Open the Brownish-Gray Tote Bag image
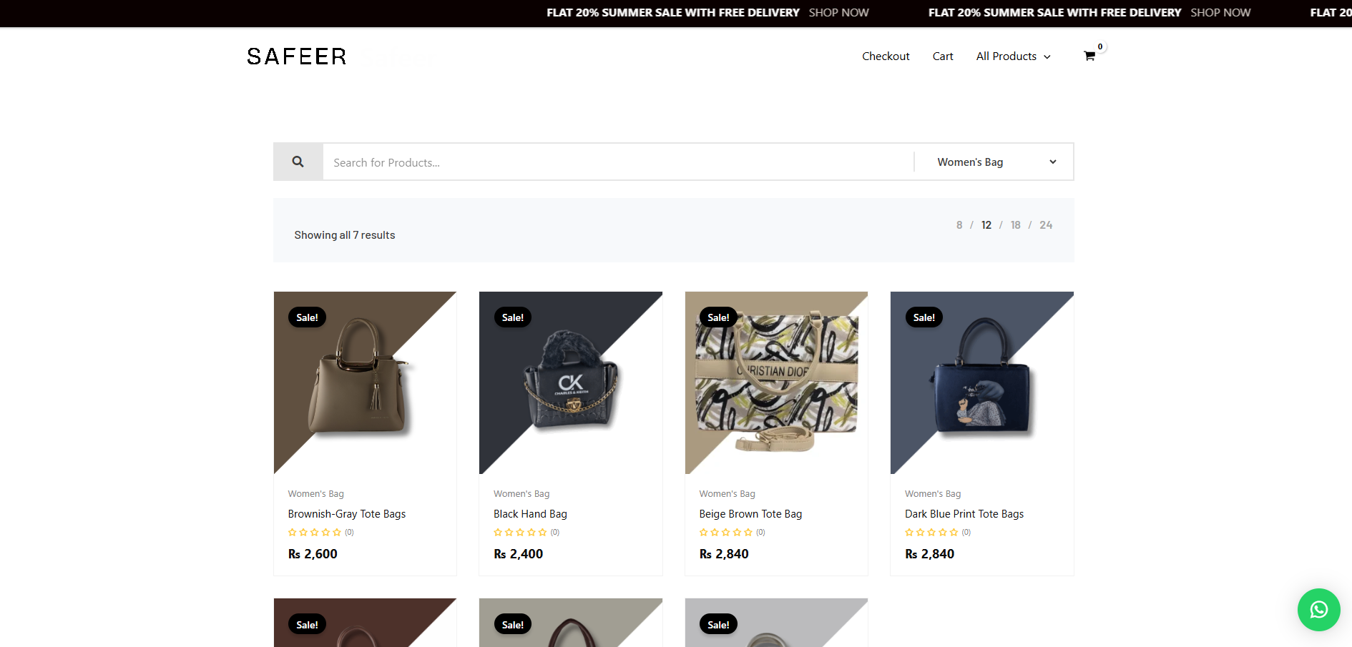The width and height of the screenshot is (1352, 647). point(365,382)
